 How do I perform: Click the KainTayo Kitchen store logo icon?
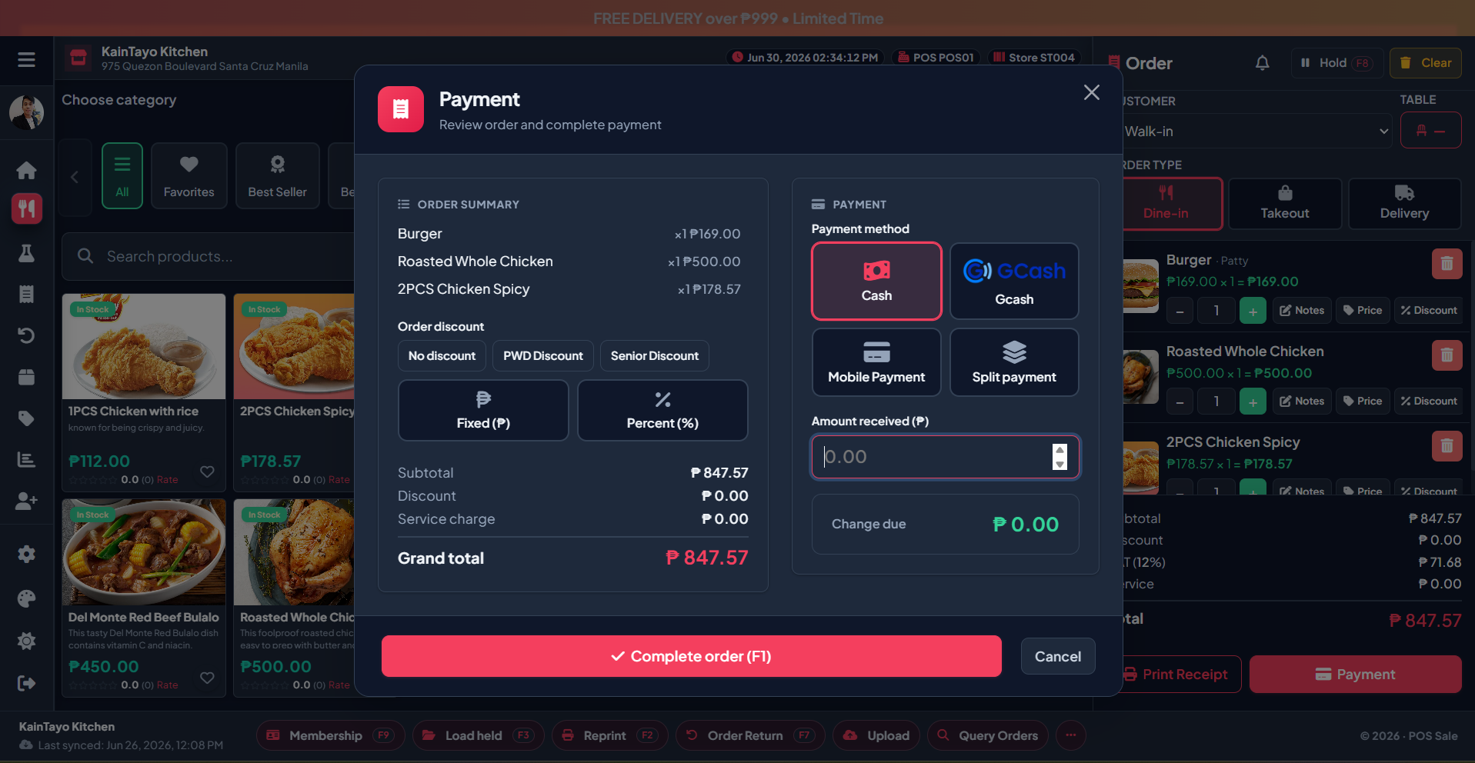tap(78, 58)
